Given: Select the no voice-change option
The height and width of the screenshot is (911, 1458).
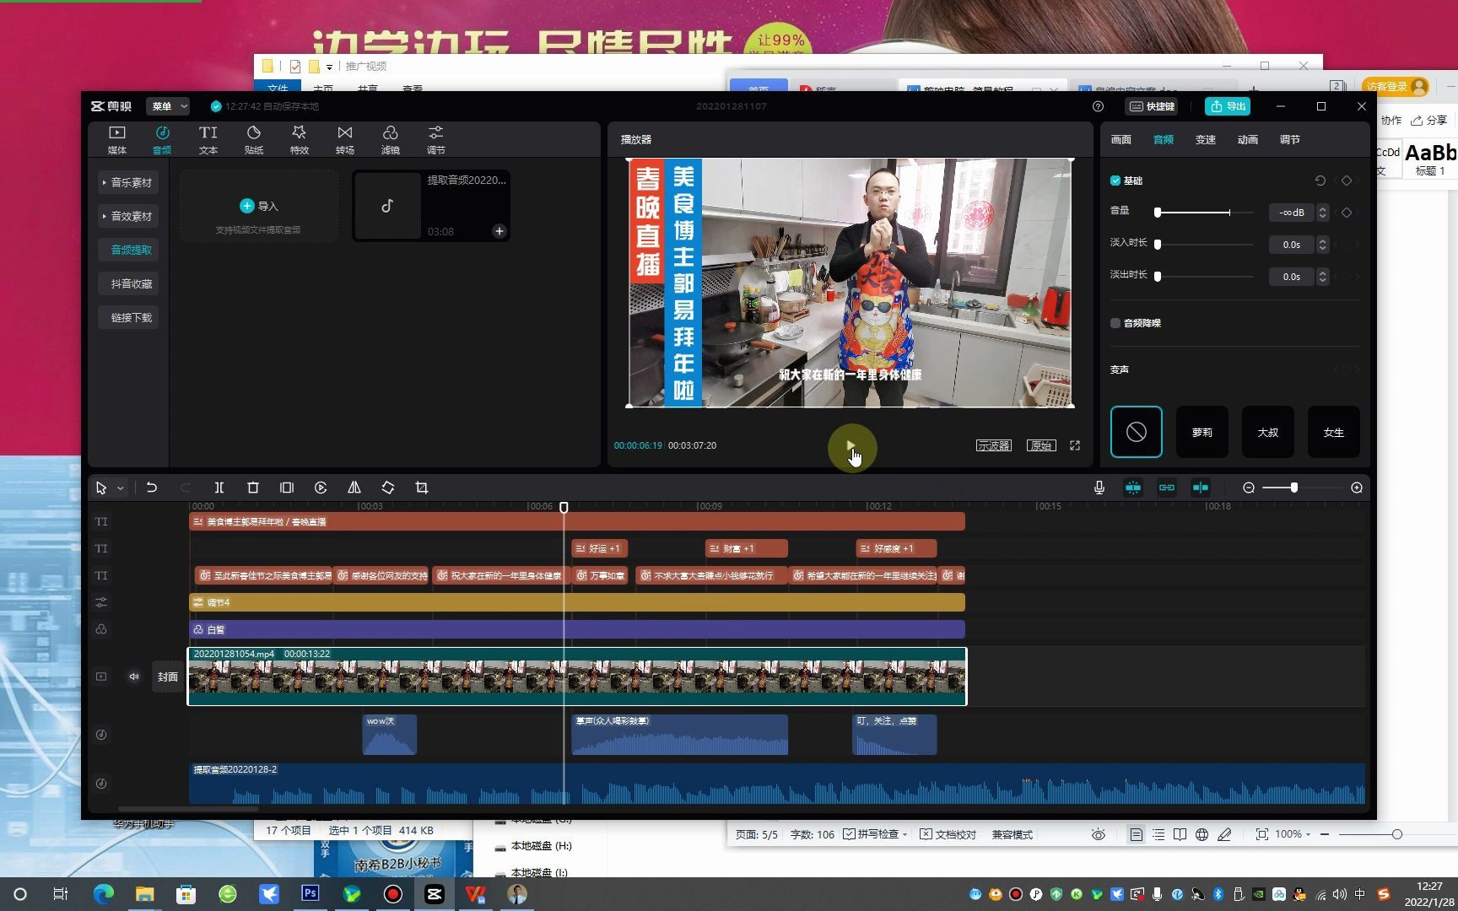Looking at the screenshot, I should point(1137,432).
